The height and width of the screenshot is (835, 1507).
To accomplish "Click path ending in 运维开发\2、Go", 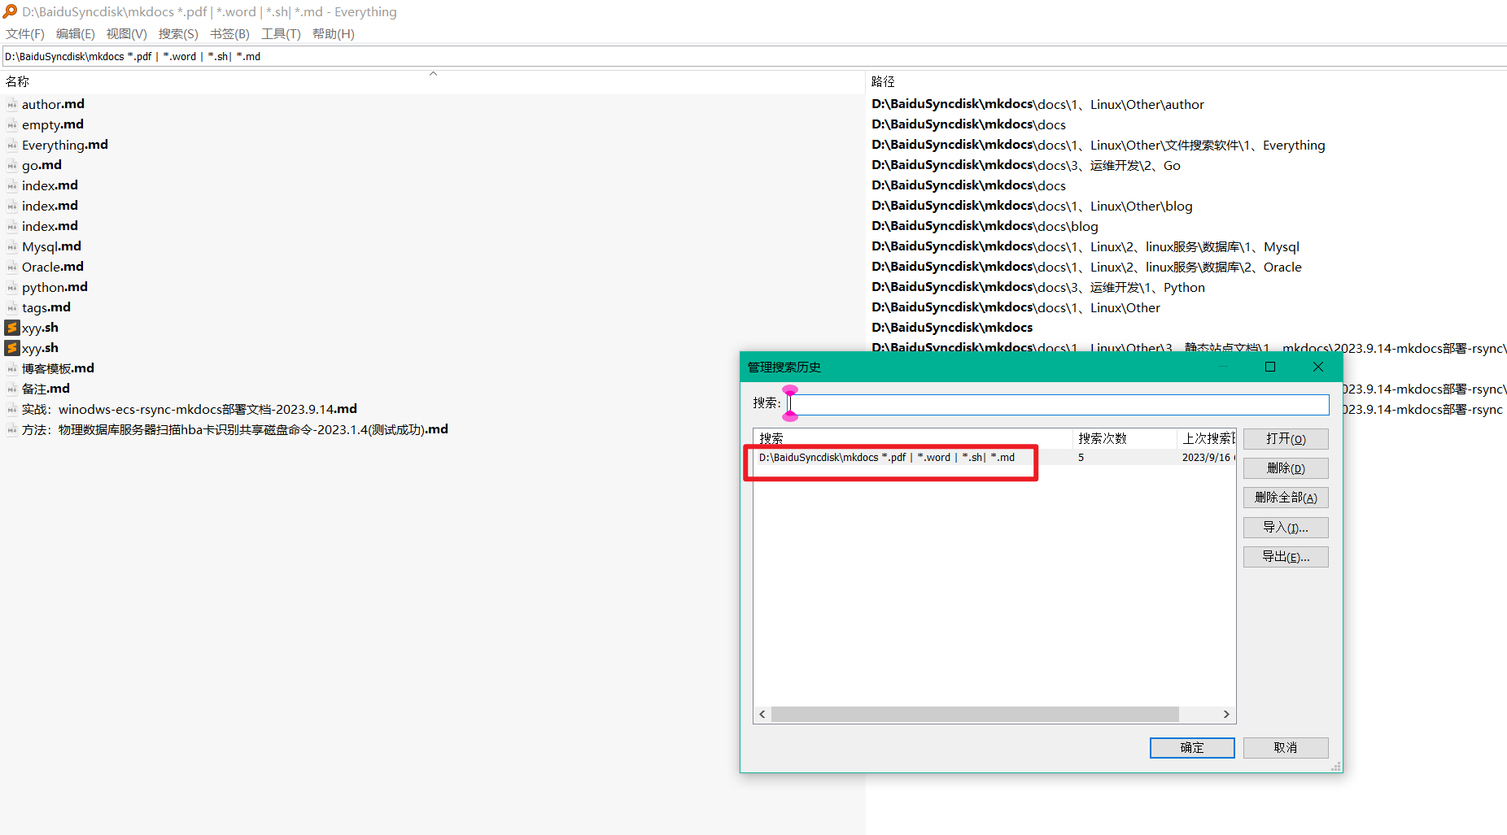I will (1025, 165).
